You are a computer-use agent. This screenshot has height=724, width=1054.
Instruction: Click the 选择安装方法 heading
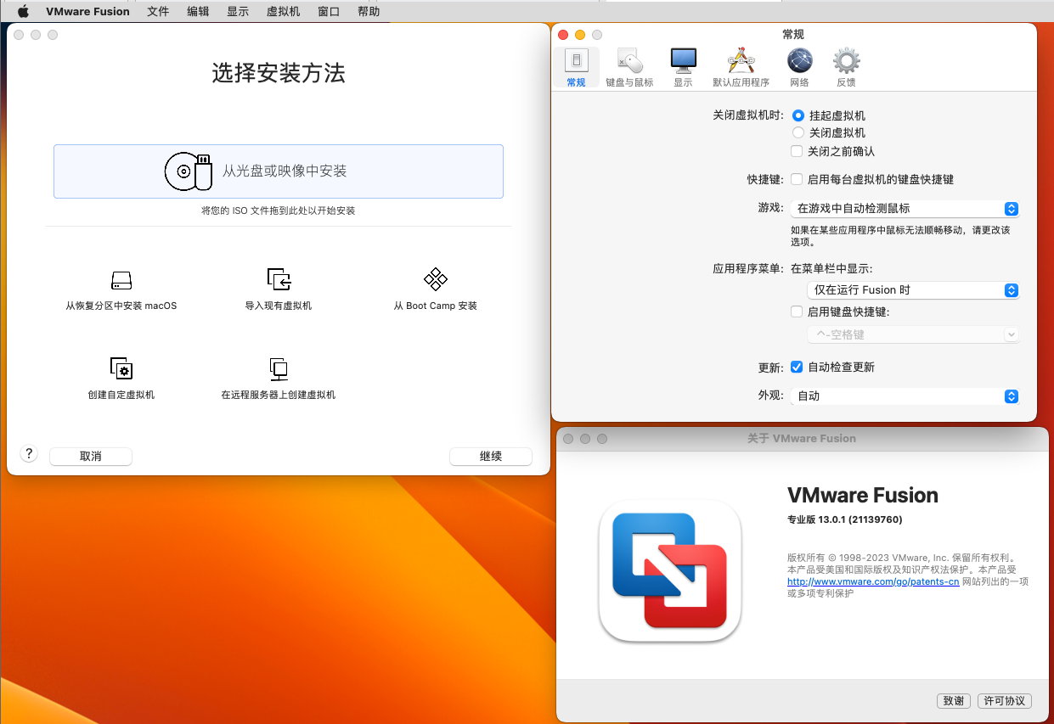[279, 73]
